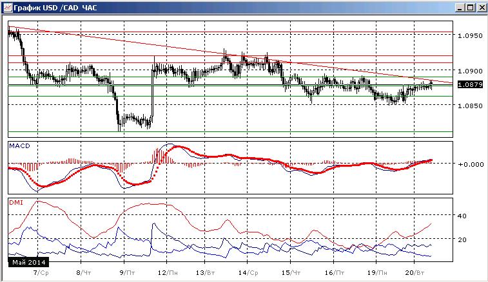The height and width of the screenshot is (282, 488).
Task: Click the DMI axis value 40
Action: [x=462, y=216]
